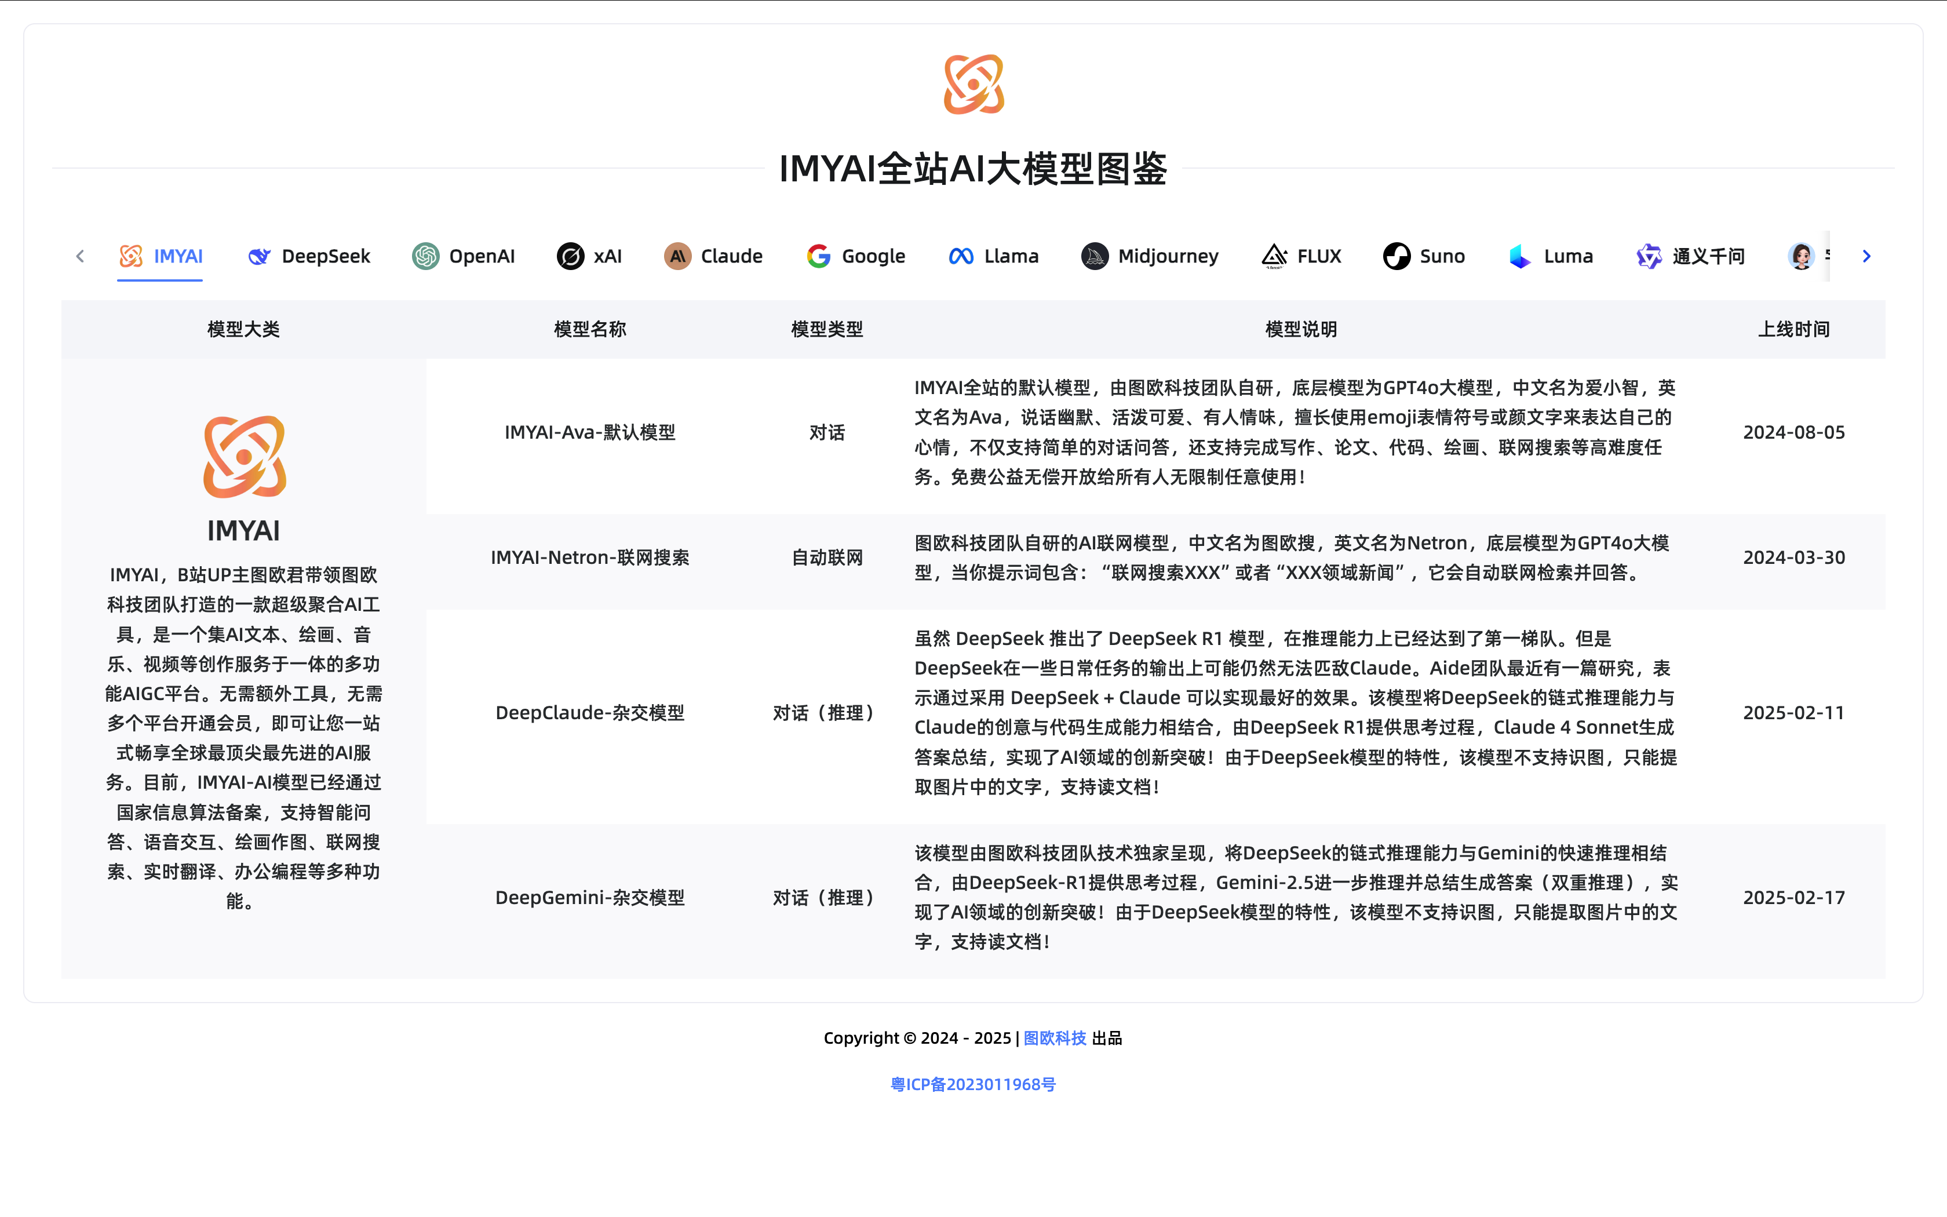
Task: Select the Suno tab
Action: point(1424,256)
